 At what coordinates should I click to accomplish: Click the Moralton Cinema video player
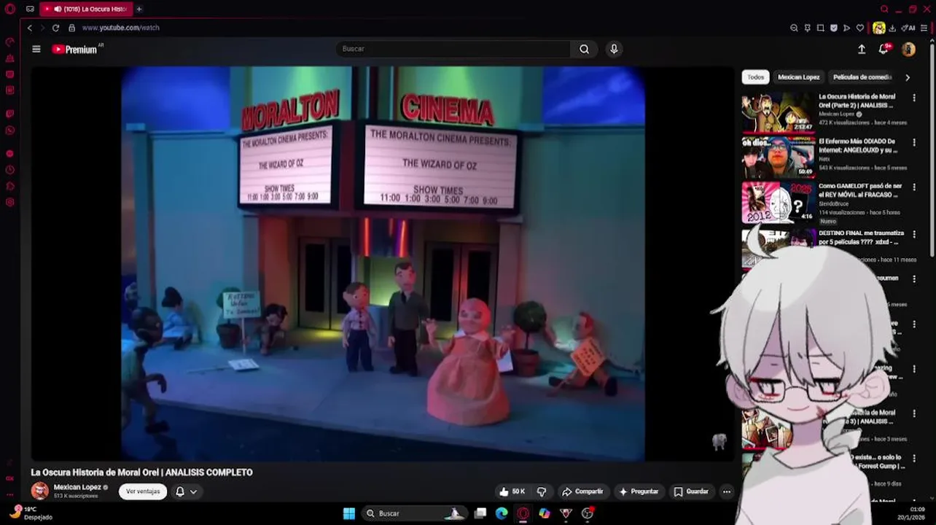tap(383, 264)
